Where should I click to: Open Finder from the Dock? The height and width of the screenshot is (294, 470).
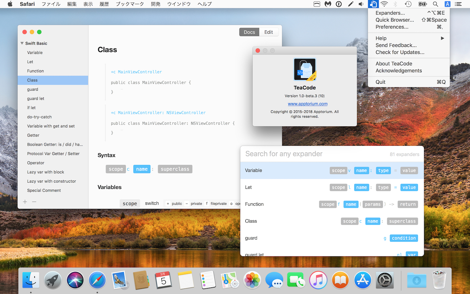tap(31, 280)
